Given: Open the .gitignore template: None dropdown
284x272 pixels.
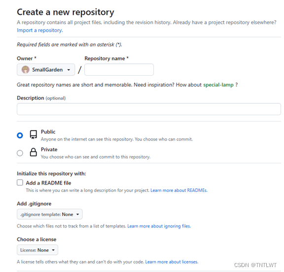Looking at the screenshot, I should (50, 214).
